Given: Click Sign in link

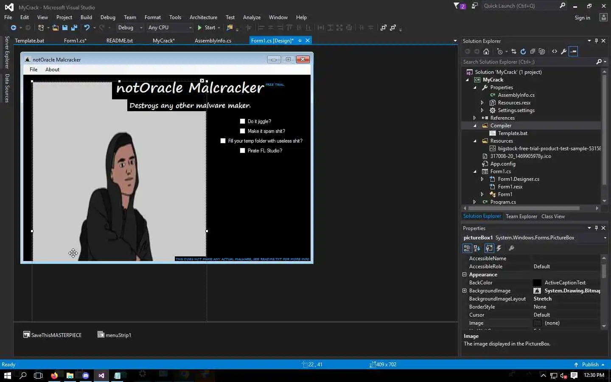Looking at the screenshot, I should (582, 18).
